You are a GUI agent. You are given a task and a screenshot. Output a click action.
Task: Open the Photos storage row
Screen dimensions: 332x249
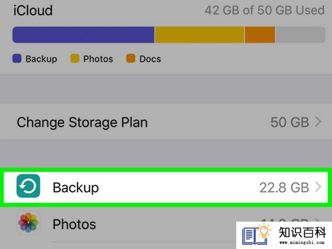166,224
